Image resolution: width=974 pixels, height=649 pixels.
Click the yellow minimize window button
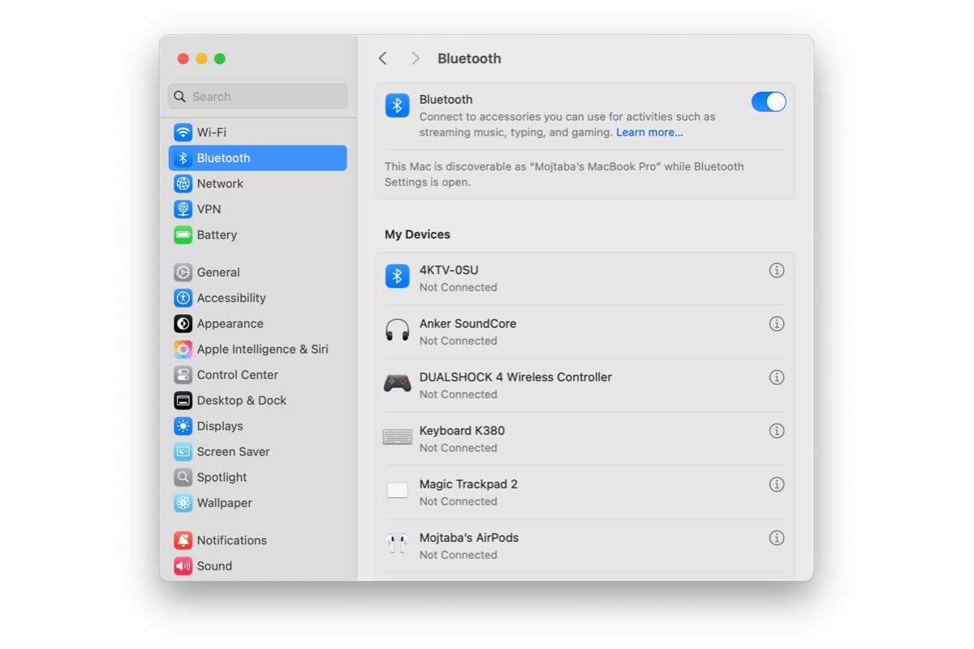201,58
